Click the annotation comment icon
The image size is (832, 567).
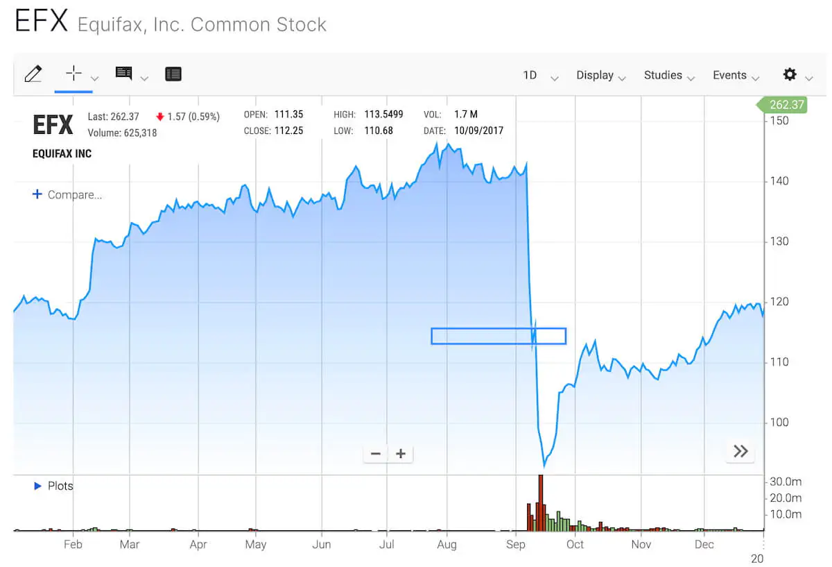[x=124, y=74]
